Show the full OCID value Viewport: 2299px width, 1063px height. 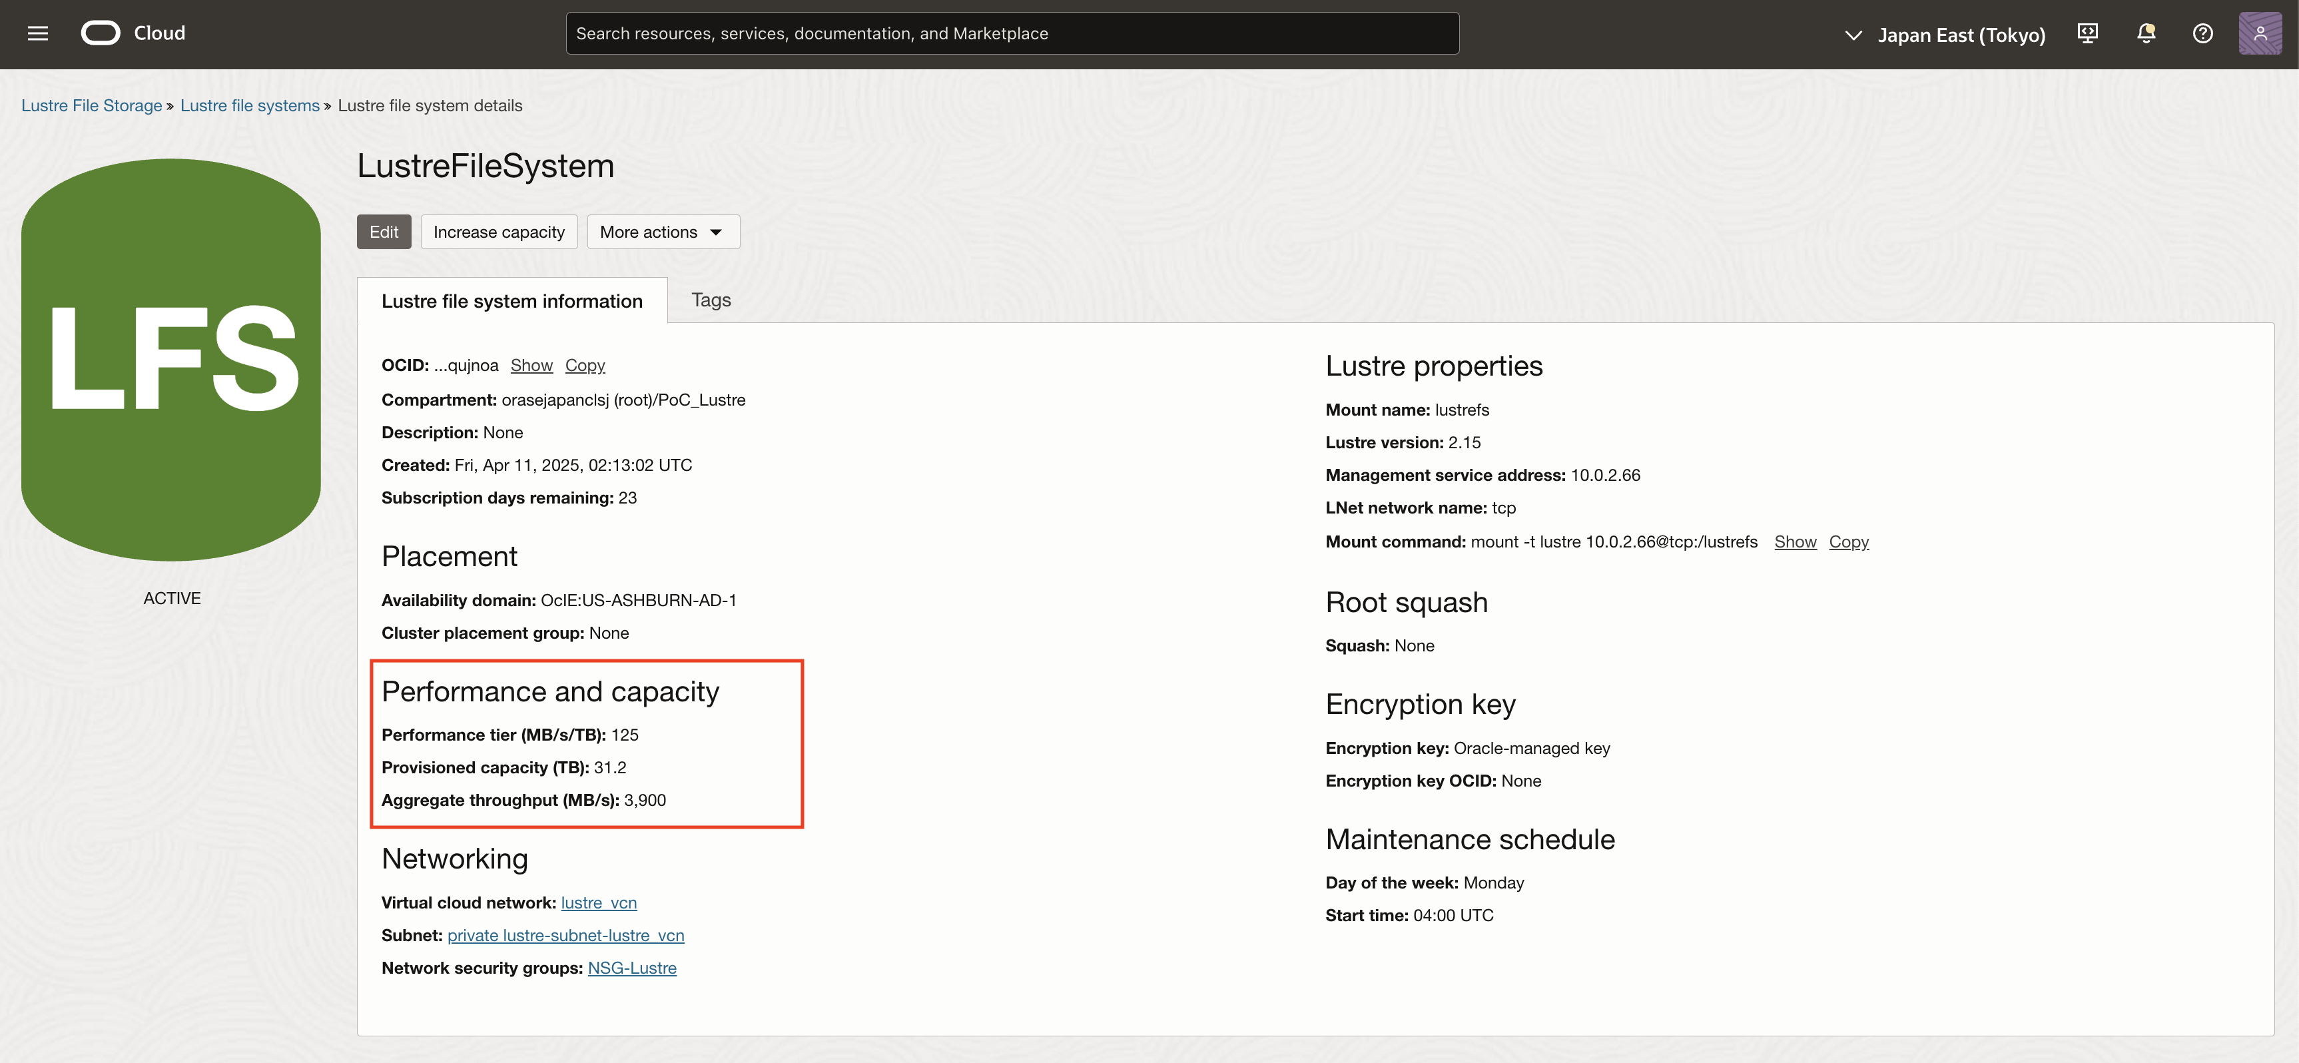coord(531,365)
